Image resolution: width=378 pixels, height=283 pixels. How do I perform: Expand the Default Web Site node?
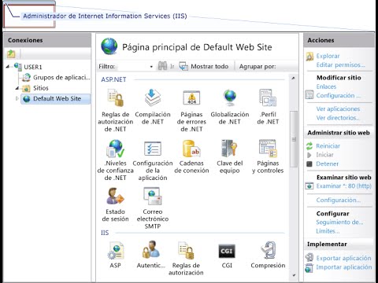pyautogui.click(x=17, y=98)
